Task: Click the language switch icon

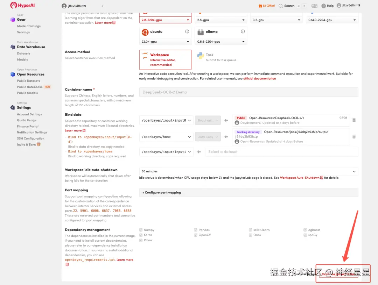Action: (x=314, y=6)
